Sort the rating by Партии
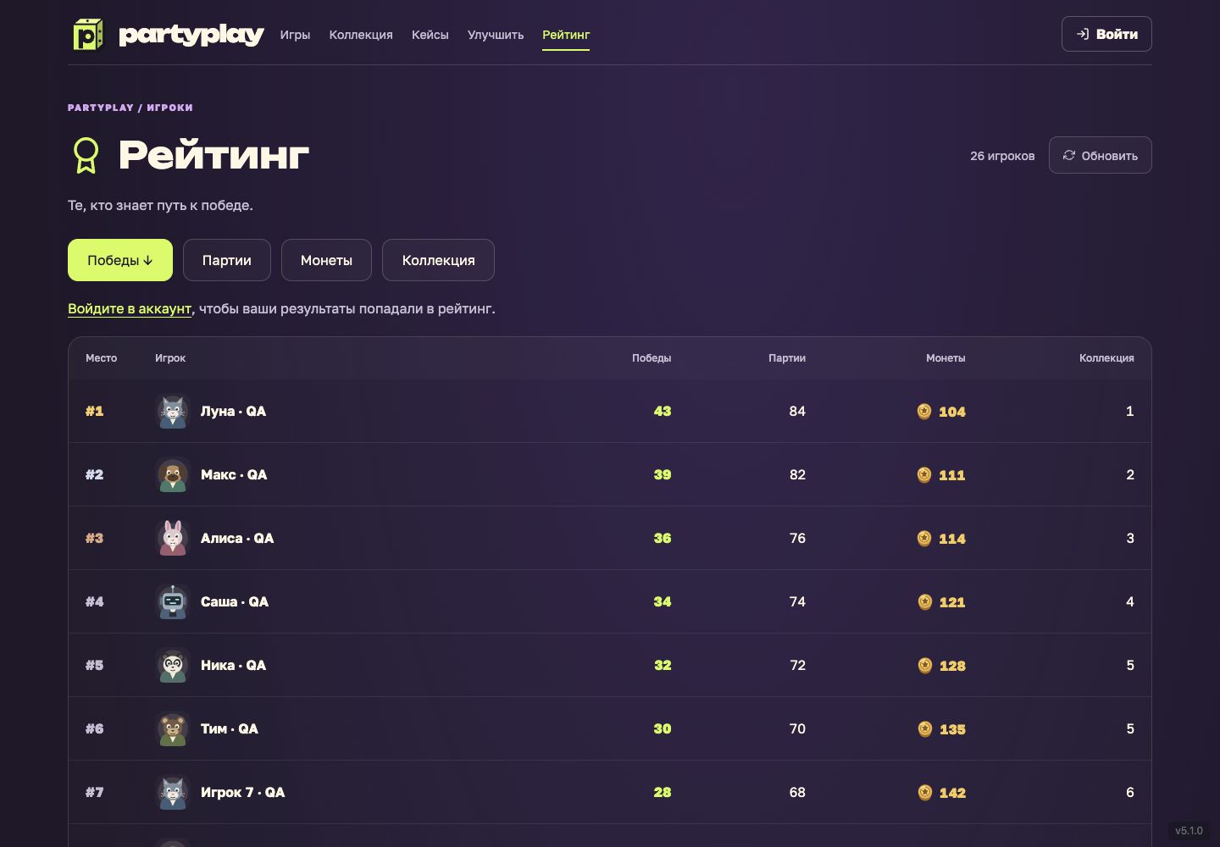The height and width of the screenshot is (847, 1220). pos(227,260)
